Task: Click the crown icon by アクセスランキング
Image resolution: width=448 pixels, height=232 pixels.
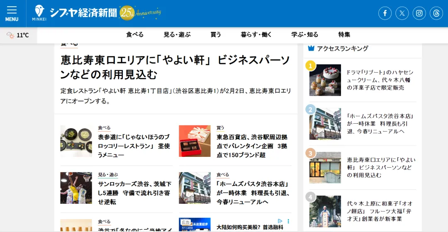Action: pyautogui.click(x=311, y=48)
